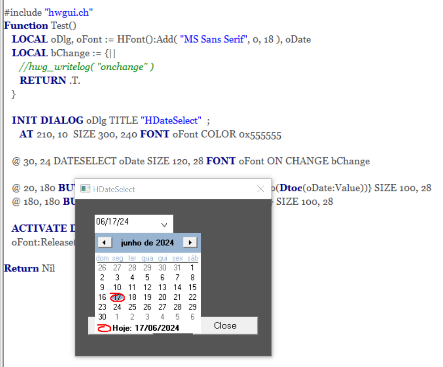Viewport: 443px width, 367px height.
Task: Close the HDateSelect window with X
Action: [261, 189]
